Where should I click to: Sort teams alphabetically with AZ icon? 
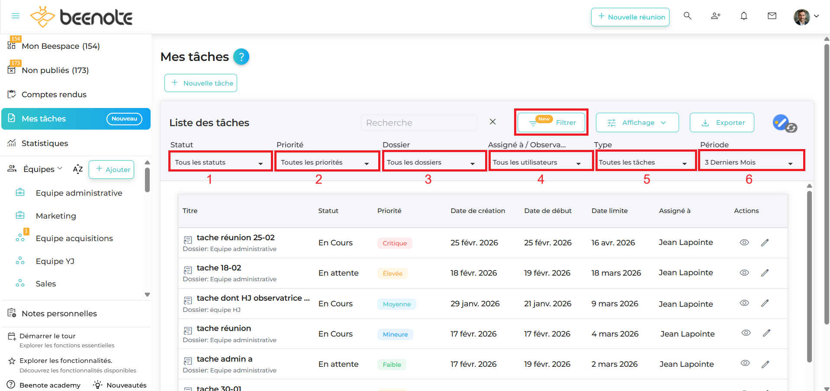pos(78,169)
